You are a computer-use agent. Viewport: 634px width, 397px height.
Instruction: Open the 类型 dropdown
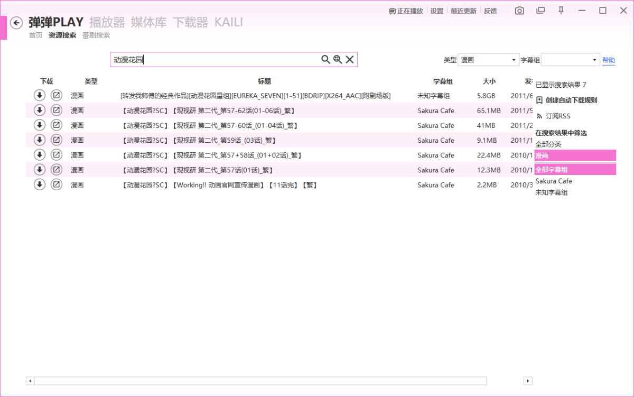(x=489, y=60)
